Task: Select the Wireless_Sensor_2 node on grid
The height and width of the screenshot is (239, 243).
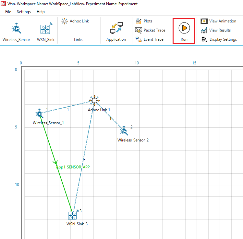Action: coord(124,131)
